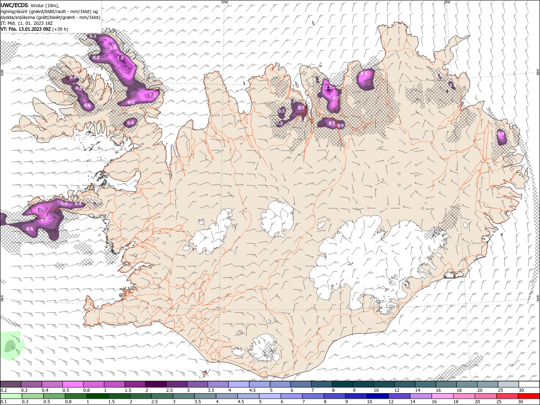Screen dimensions: 540x405
Task: Click the '0.1' label in the rain legend
Action: pyautogui.click(x=4, y=402)
